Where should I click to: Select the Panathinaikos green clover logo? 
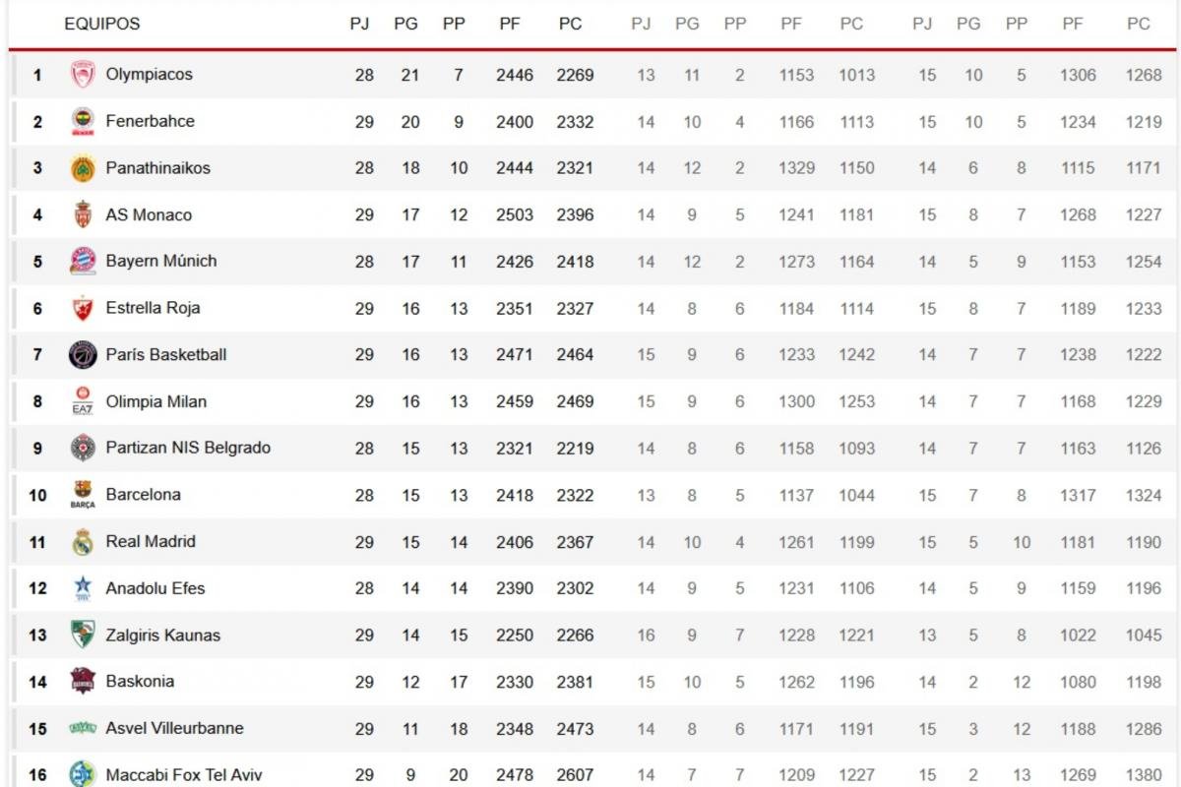(83, 168)
